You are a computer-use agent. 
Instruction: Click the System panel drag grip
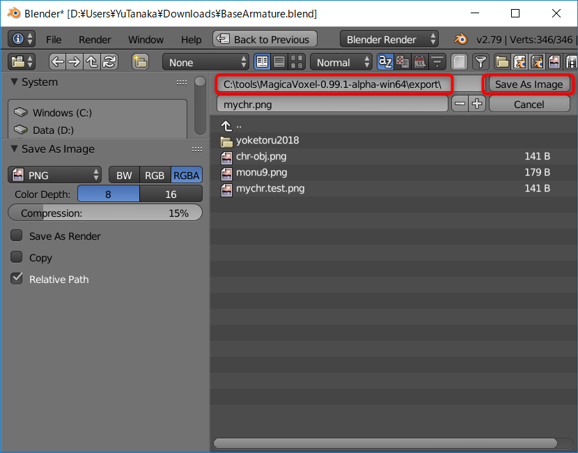point(181,82)
